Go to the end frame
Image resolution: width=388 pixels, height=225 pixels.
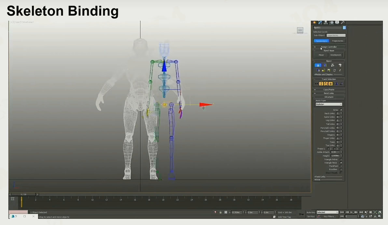(x=361, y=212)
